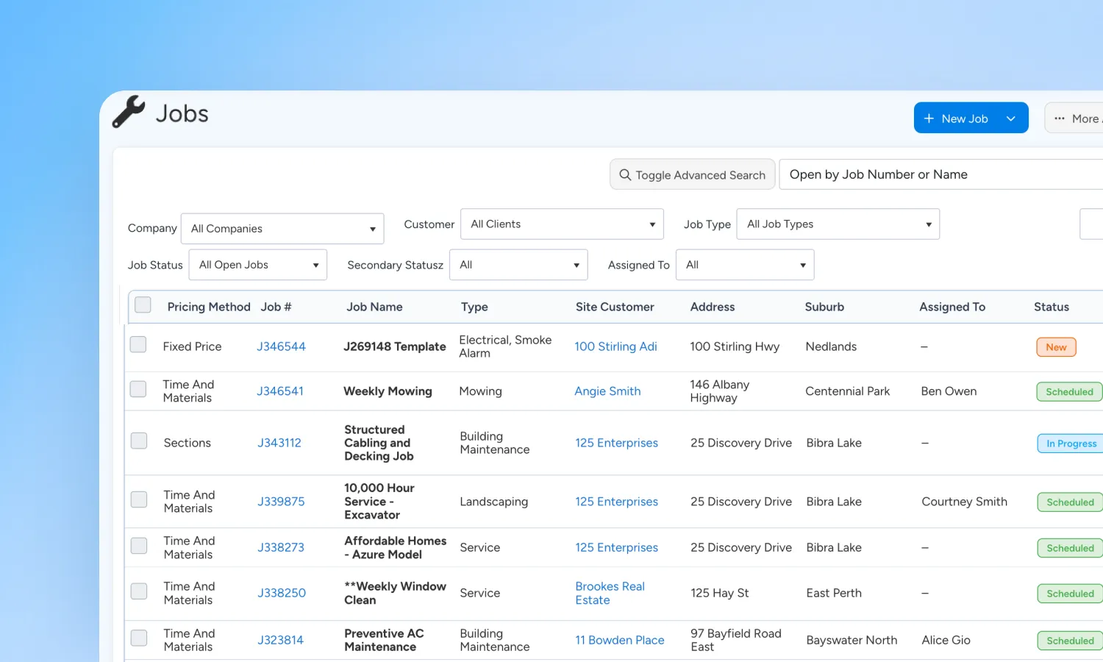1103x662 pixels.
Task: Expand the Job Status All Open Jobs dropdown
Action: 257,265
